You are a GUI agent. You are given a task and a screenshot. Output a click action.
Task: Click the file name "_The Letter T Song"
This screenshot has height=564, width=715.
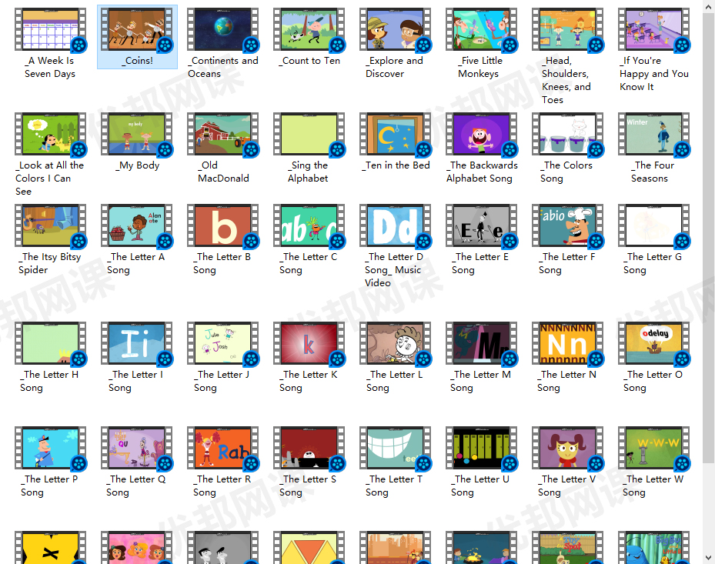coord(394,486)
